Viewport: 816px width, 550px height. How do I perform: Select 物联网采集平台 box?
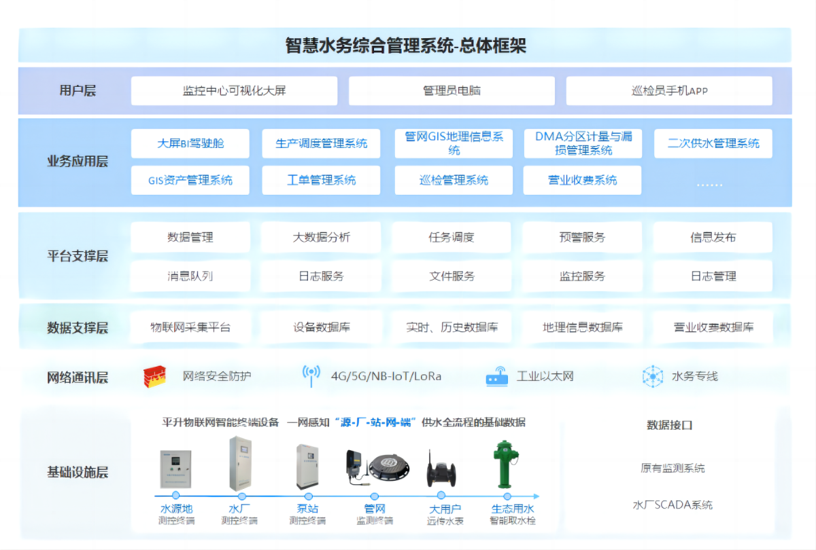click(x=190, y=327)
